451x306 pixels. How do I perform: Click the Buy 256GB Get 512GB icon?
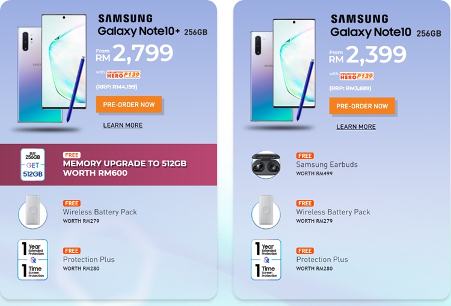pos(32,164)
